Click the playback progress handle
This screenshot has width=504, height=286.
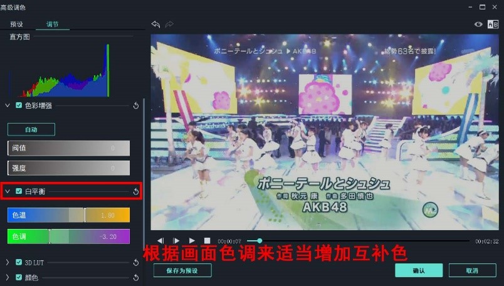[260, 241]
